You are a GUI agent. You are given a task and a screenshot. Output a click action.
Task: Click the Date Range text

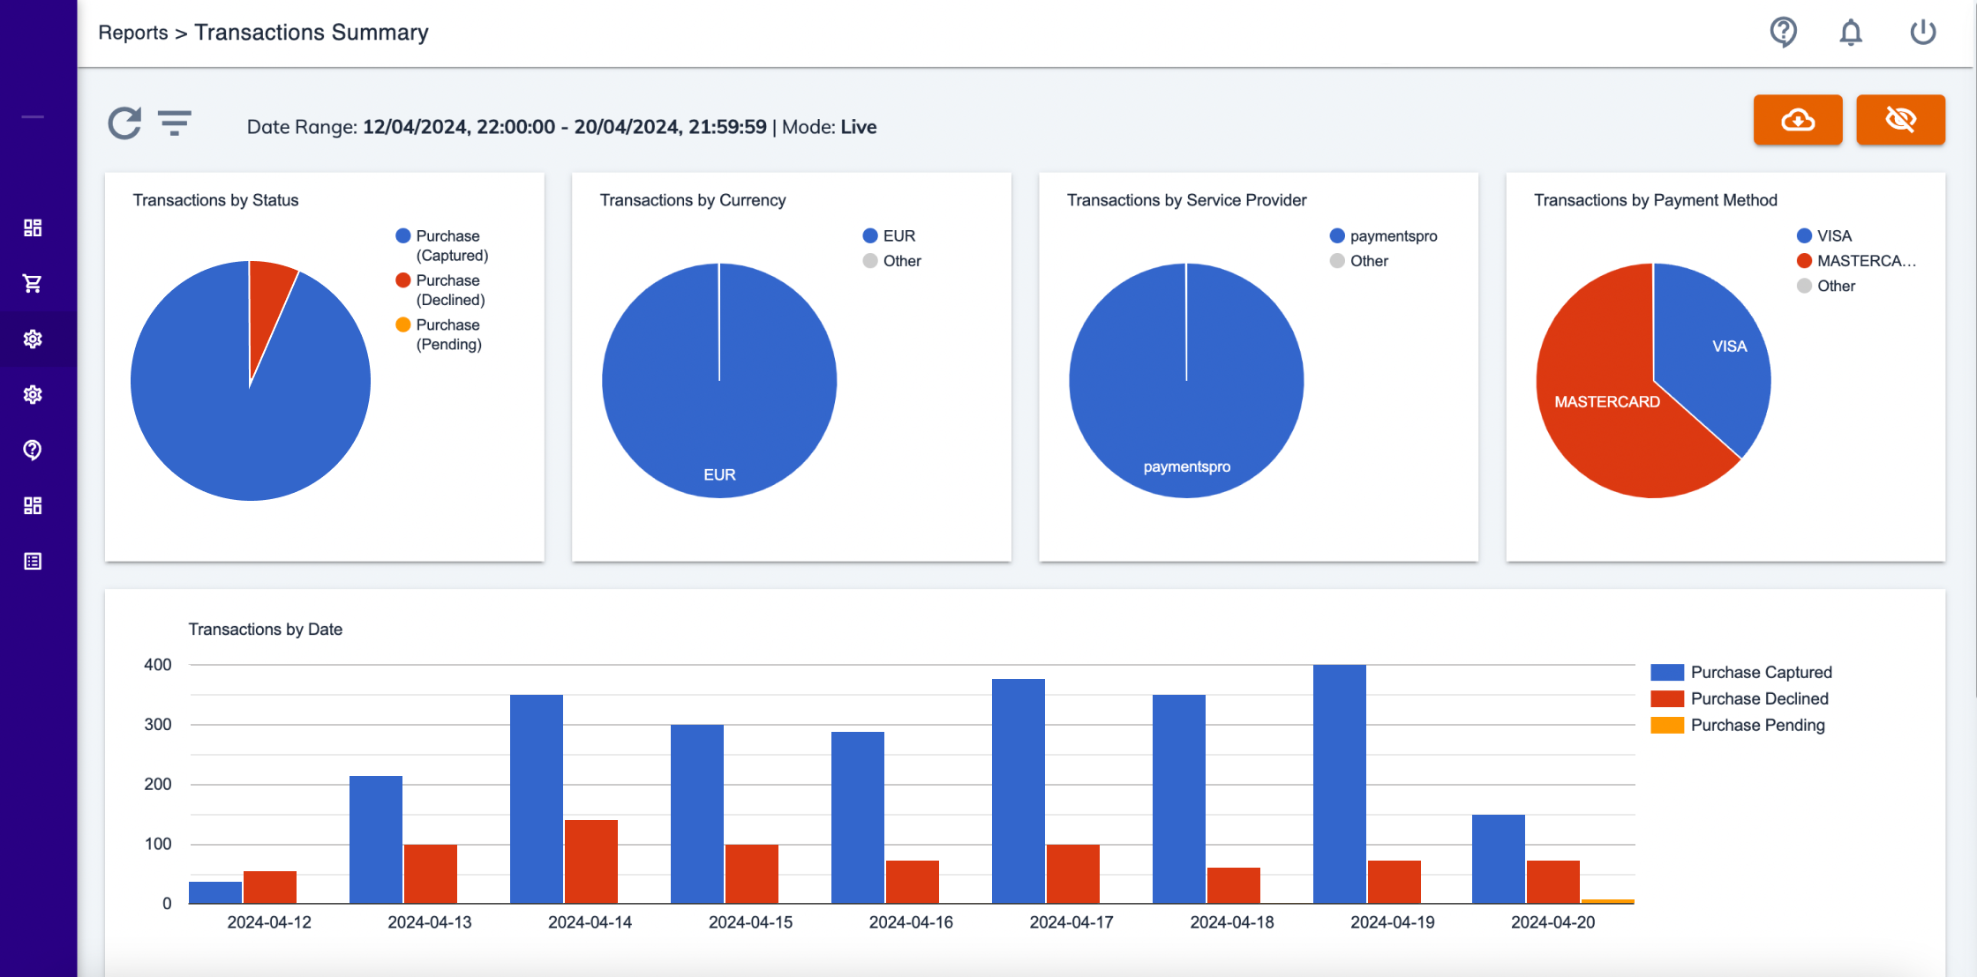(x=507, y=127)
